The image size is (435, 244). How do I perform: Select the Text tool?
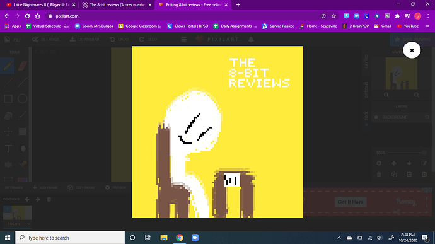(8, 148)
